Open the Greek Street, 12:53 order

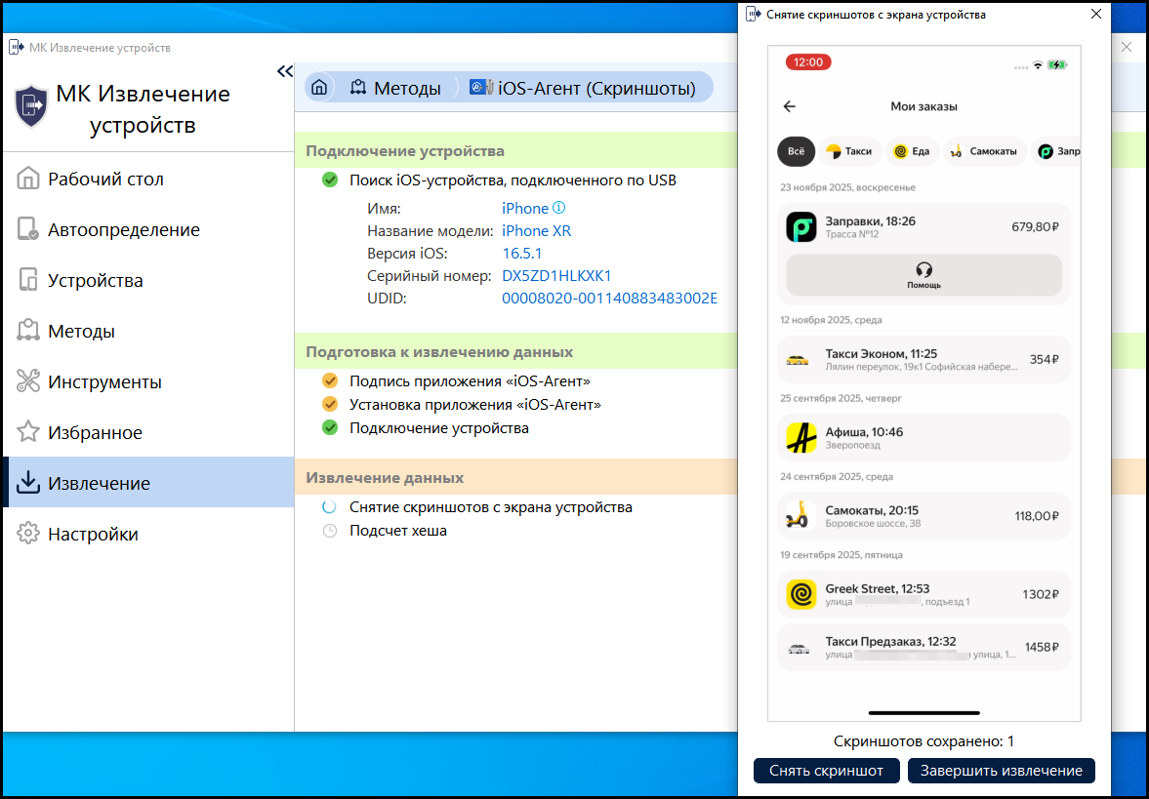coord(924,595)
